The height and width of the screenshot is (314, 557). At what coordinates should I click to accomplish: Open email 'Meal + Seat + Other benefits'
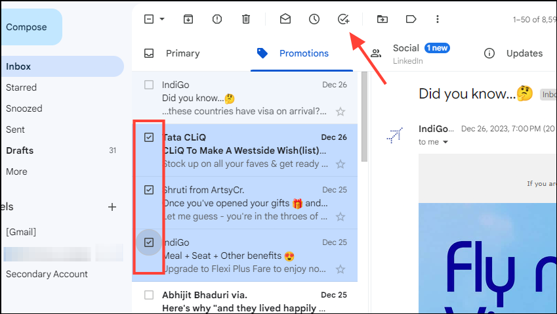point(245,256)
